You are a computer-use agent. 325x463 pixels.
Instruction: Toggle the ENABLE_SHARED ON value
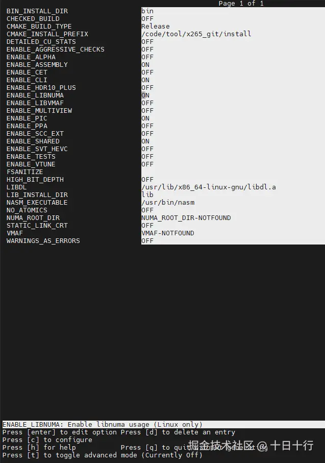pyautogui.click(x=145, y=141)
